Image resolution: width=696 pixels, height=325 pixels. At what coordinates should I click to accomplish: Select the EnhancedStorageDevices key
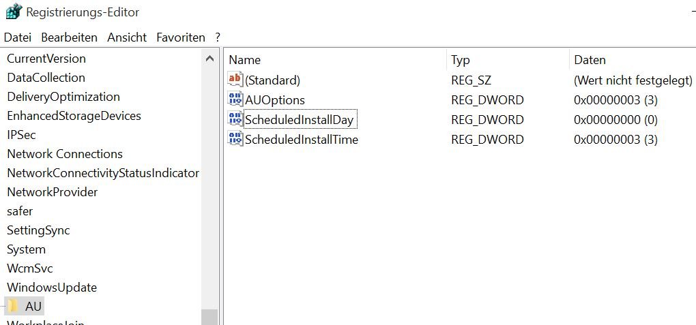(x=74, y=116)
